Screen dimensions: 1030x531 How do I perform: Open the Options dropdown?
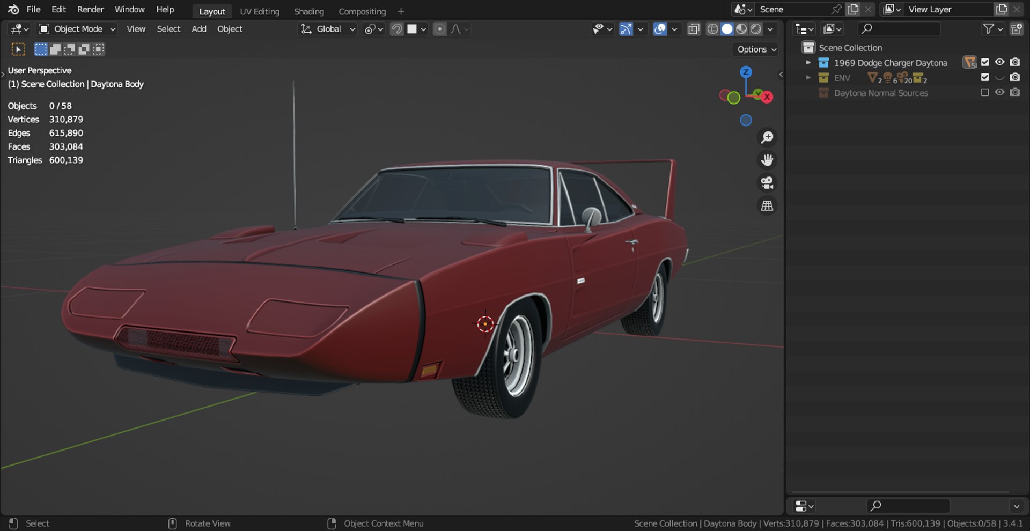point(756,49)
